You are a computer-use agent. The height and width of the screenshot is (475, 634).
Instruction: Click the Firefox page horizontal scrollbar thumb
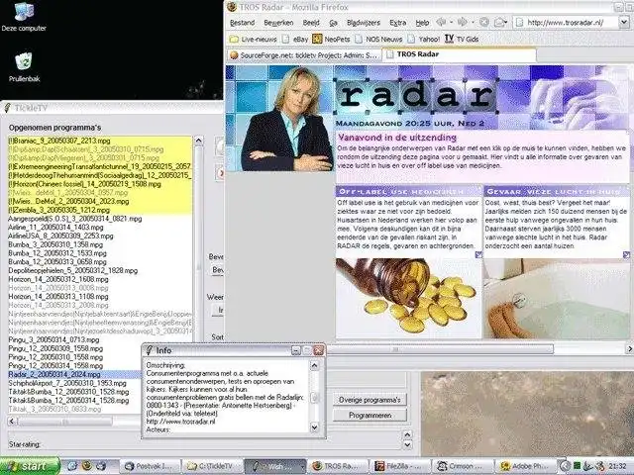coord(440,349)
